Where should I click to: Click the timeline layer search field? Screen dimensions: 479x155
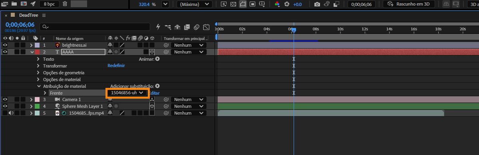[x=95, y=27]
